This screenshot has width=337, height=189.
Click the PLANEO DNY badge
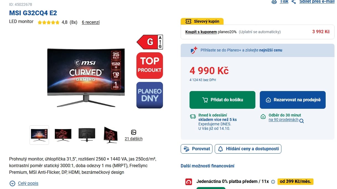(x=150, y=95)
